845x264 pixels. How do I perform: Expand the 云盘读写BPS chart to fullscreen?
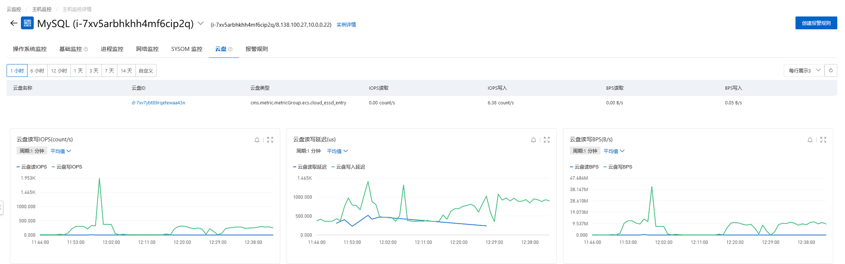tap(823, 140)
